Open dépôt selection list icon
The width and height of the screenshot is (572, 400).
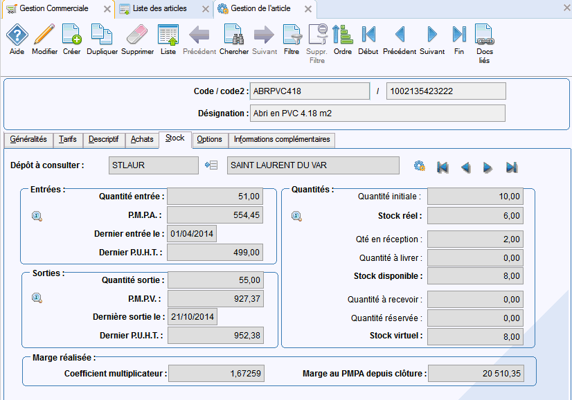211,165
